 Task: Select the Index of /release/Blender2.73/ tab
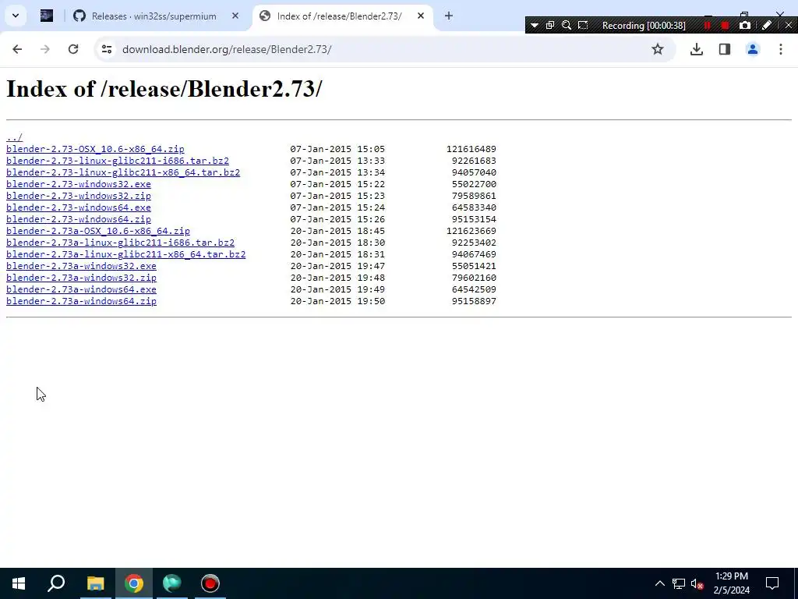pos(340,16)
